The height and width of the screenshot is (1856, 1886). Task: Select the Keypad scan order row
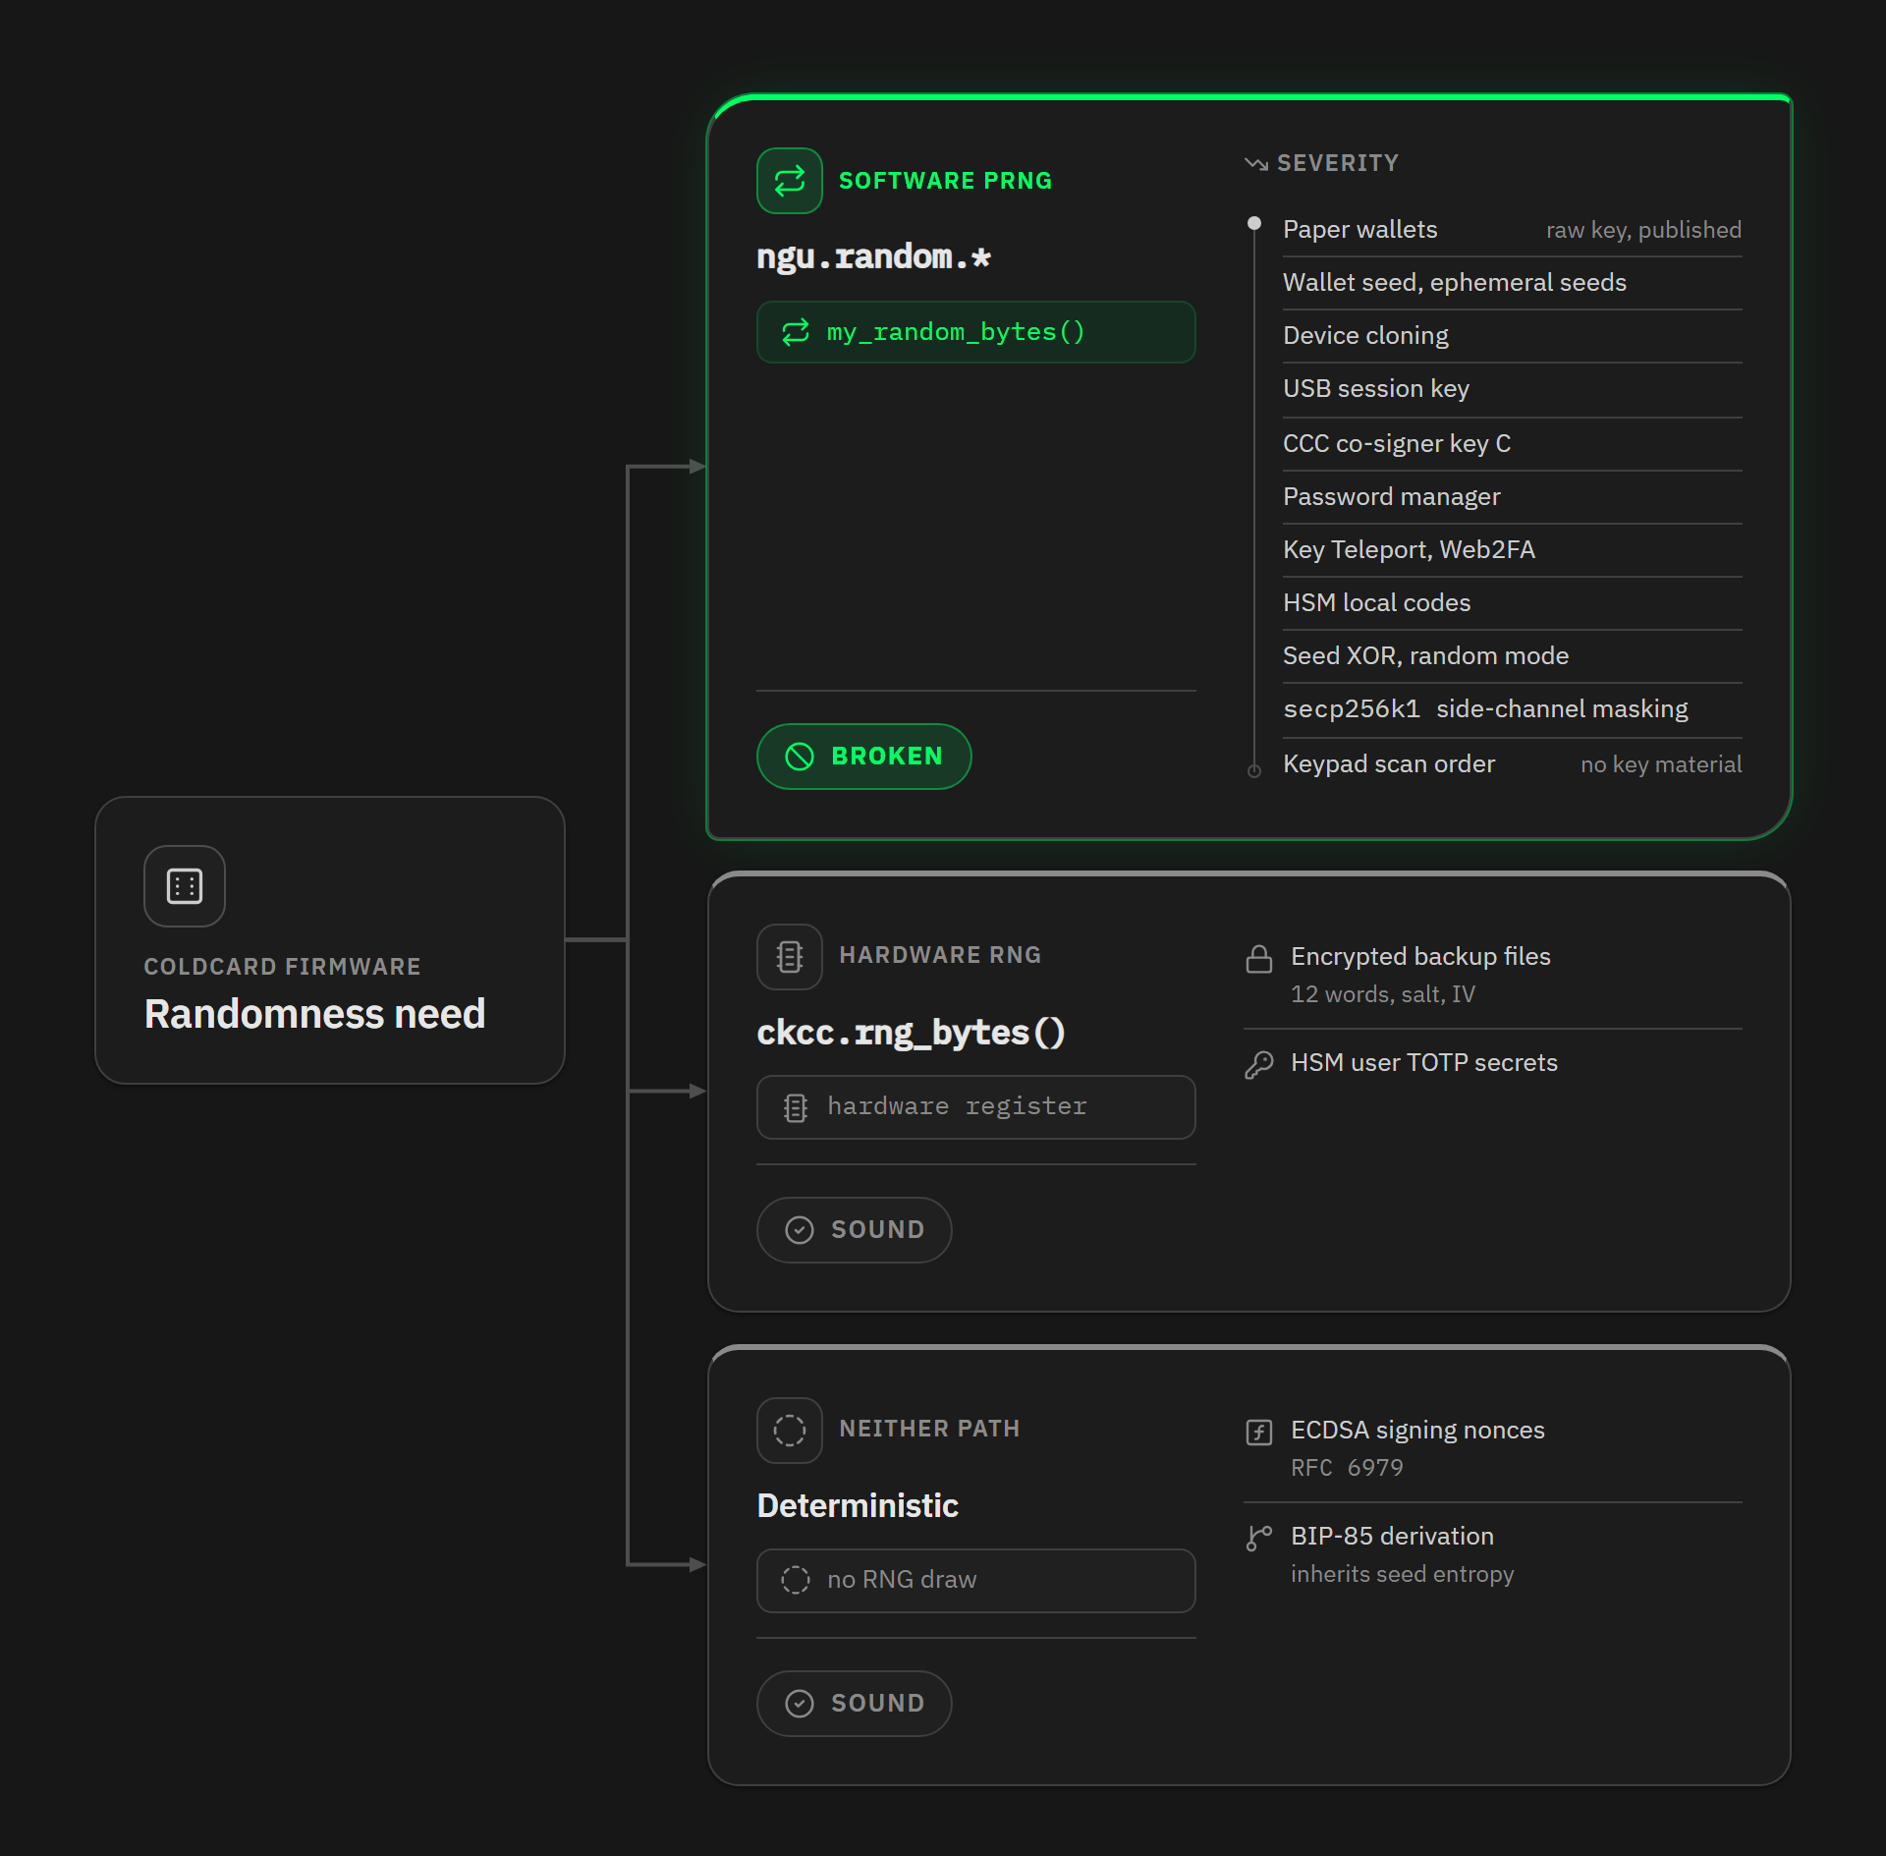[1513, 764]
